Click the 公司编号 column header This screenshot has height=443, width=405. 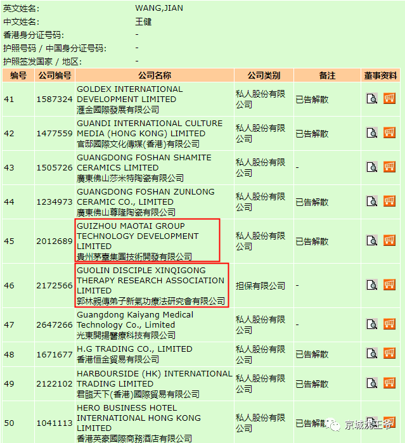55,75
